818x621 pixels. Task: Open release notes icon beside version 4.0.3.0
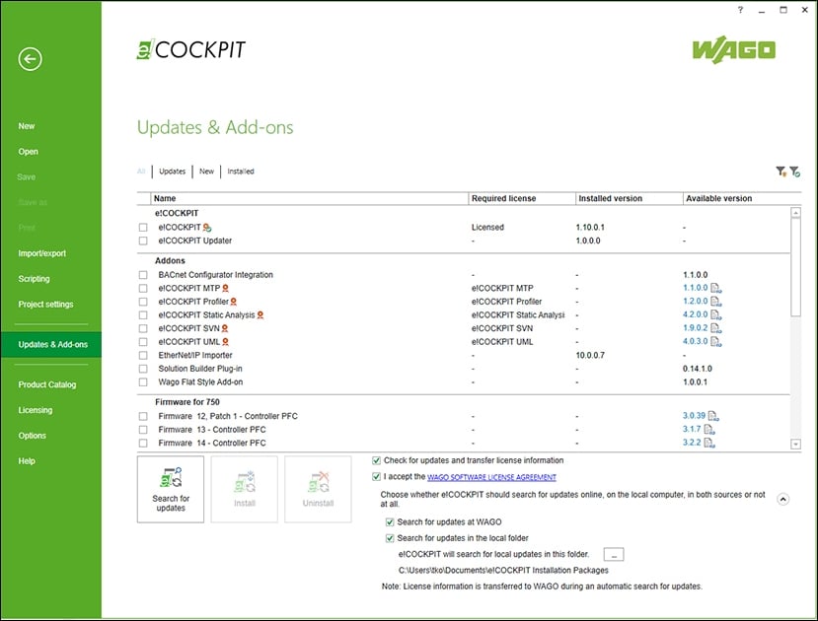(x=715, y=342)
